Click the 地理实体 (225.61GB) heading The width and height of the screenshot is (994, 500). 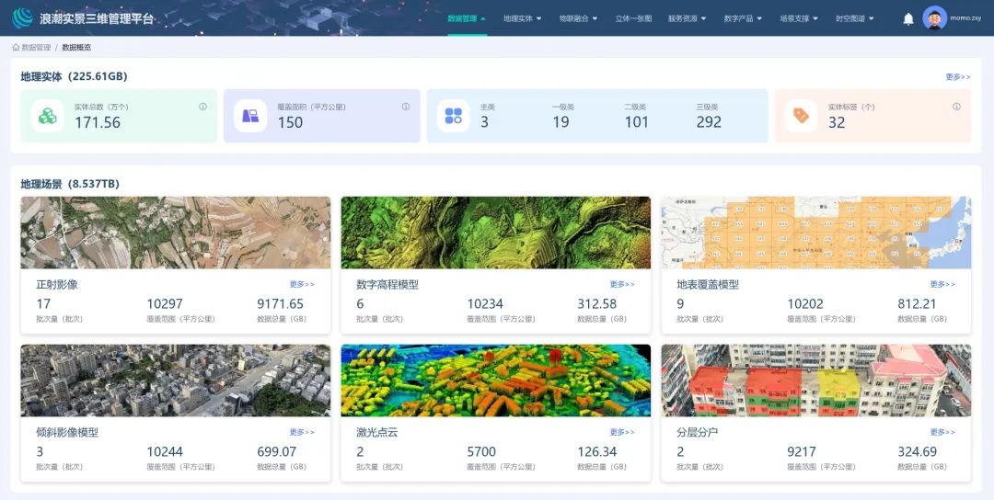(75, 76)
